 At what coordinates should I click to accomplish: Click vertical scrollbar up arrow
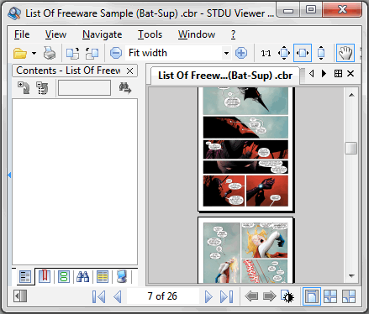[351, 95]
